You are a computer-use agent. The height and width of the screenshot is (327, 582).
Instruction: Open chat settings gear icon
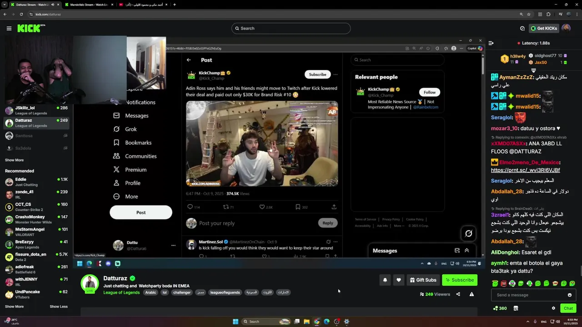pos(553,308)
